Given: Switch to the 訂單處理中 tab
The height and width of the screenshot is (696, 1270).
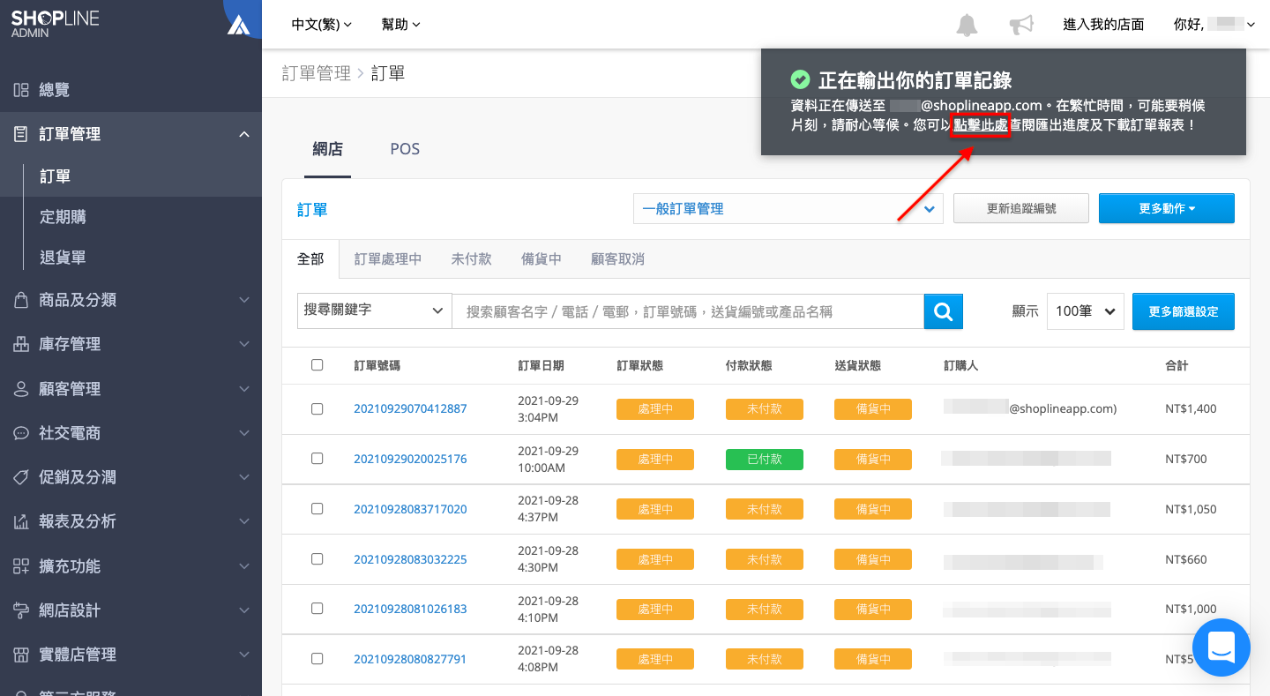Looking at the screenshot, I should 388,259.
